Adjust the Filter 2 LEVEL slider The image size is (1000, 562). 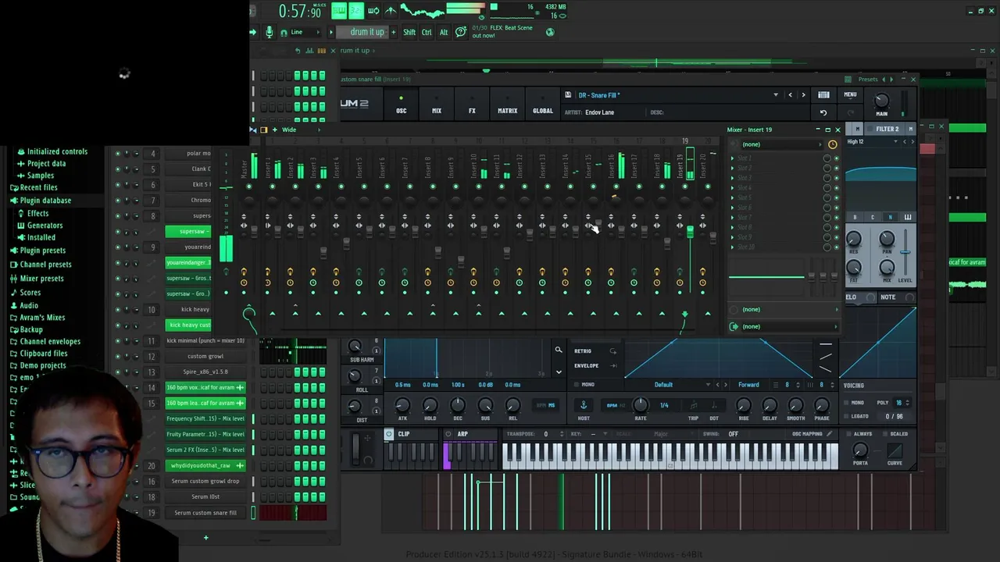pyautogui.click(x=905, y=252)
